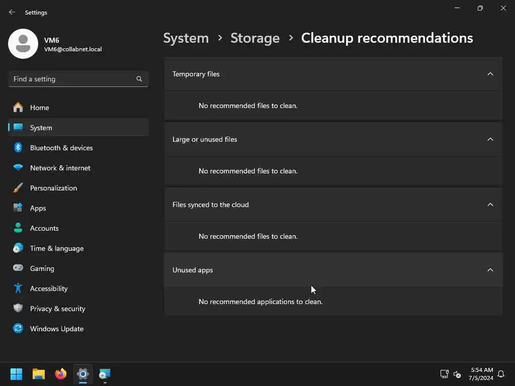
Task: Click System in the breadcrumb path
Action: pos(186,38)
